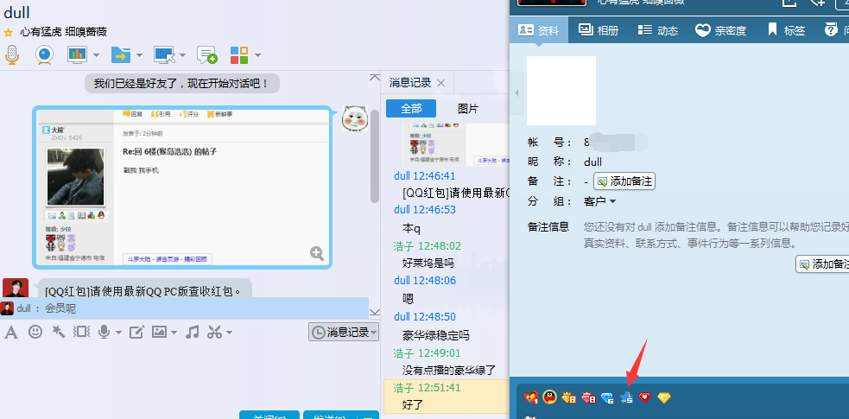Open the font settings 'A' icon
The image size is (849, 419).
point(11,332)
